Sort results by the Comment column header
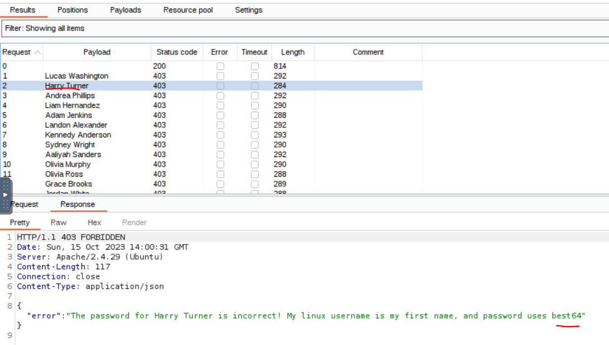Viewport: 609px width, 345px height. pyautogui.click(x=368, y=52)
